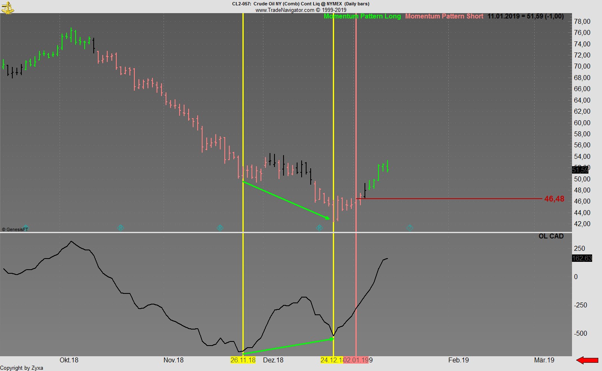602x371 pixels.
Task: Click the question-mark diamond marker before Feb.19
Action: tap(410, 228)
